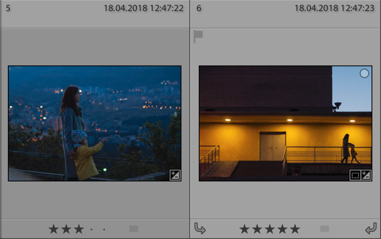Open develop adjustments badge on photo 6

(x=366, y=175)
